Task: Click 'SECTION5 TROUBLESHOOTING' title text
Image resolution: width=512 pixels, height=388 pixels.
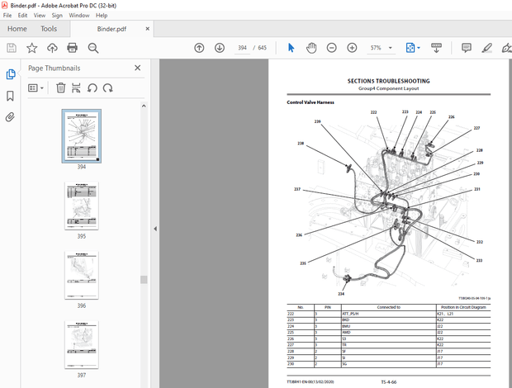Action: pos(389,81)
